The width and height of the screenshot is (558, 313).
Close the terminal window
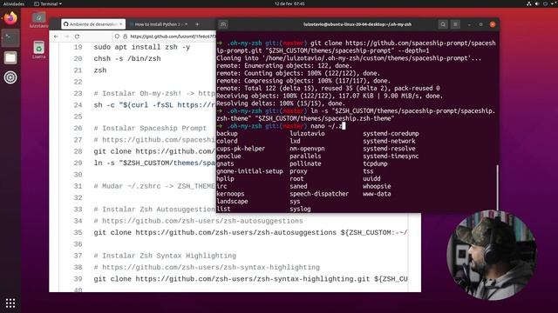[493, 24]
